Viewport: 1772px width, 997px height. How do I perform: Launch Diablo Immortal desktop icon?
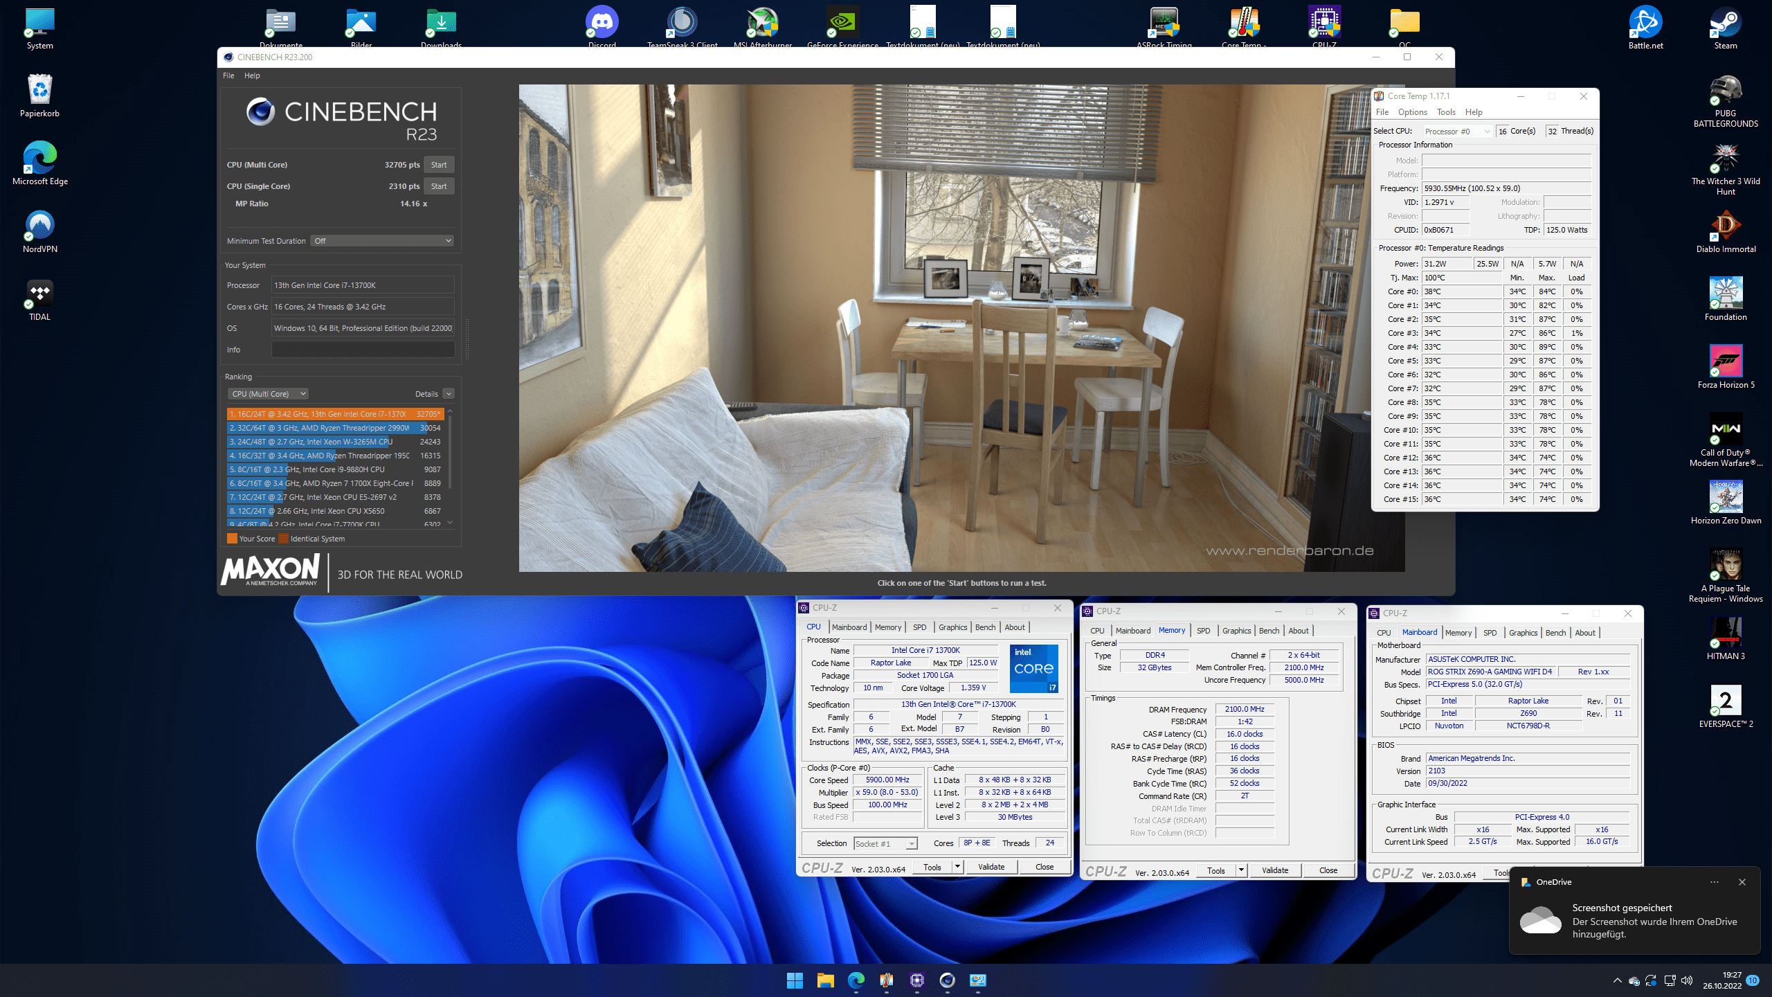[1726, 232]
